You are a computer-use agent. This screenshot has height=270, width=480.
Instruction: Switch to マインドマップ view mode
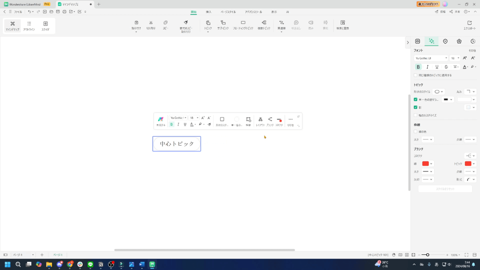click(13, 26)
